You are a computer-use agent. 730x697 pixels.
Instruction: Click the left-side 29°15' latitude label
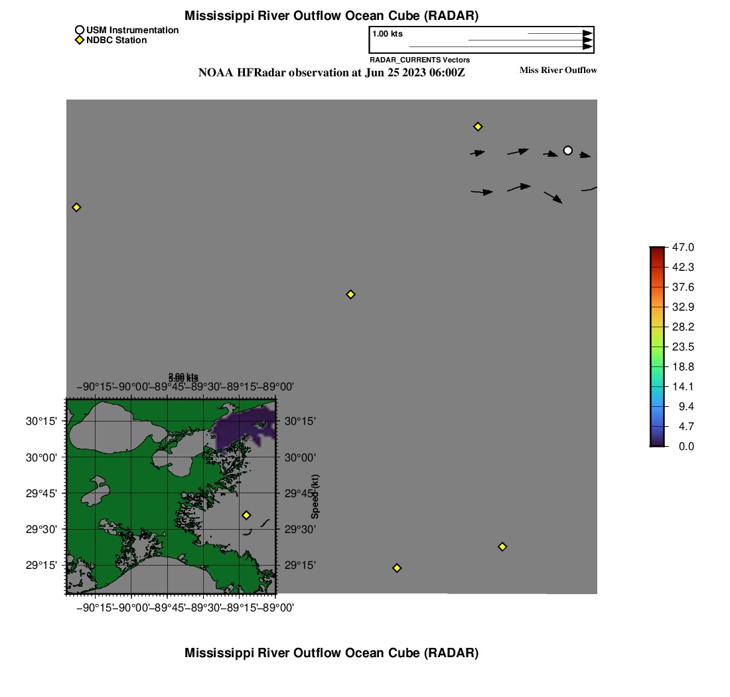point(41,566)
